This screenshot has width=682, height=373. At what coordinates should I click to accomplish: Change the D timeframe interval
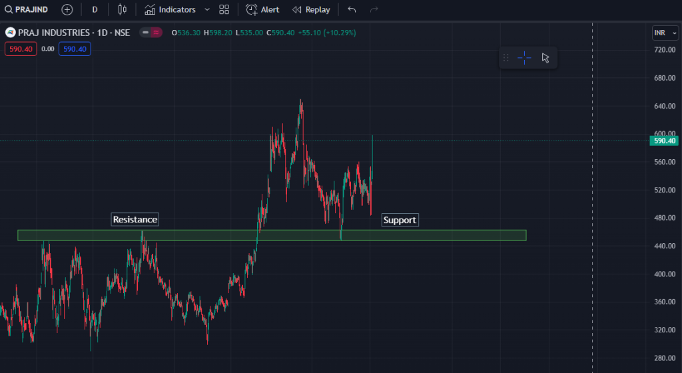pos(95,9)
